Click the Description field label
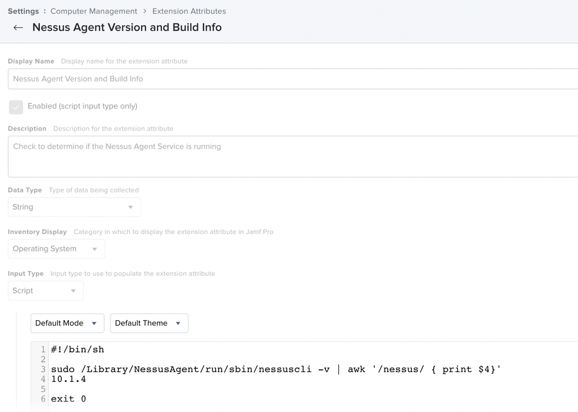 coord(27,128)
